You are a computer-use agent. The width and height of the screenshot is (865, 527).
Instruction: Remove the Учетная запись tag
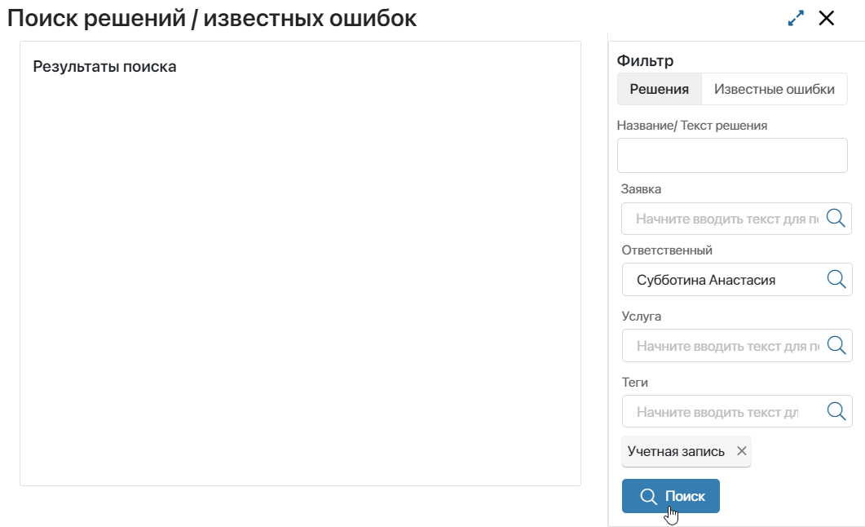(x=741, y=451)
